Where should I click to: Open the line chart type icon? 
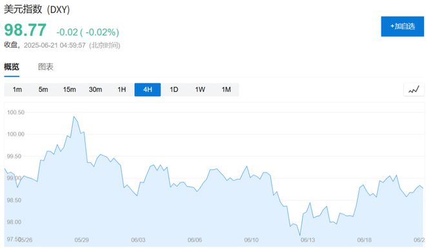(x=414, y=90)
